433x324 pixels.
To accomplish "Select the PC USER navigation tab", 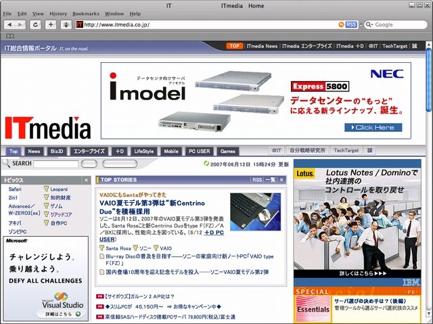I will tap(199, 152).
